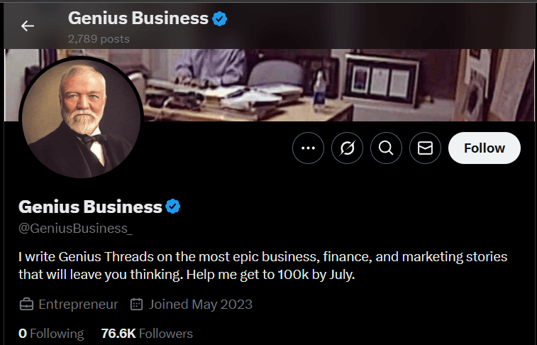Viewport: 537px width, 345px height.
Task: Click the Entrepreneur category label
Action: click(x=78, y=305)
